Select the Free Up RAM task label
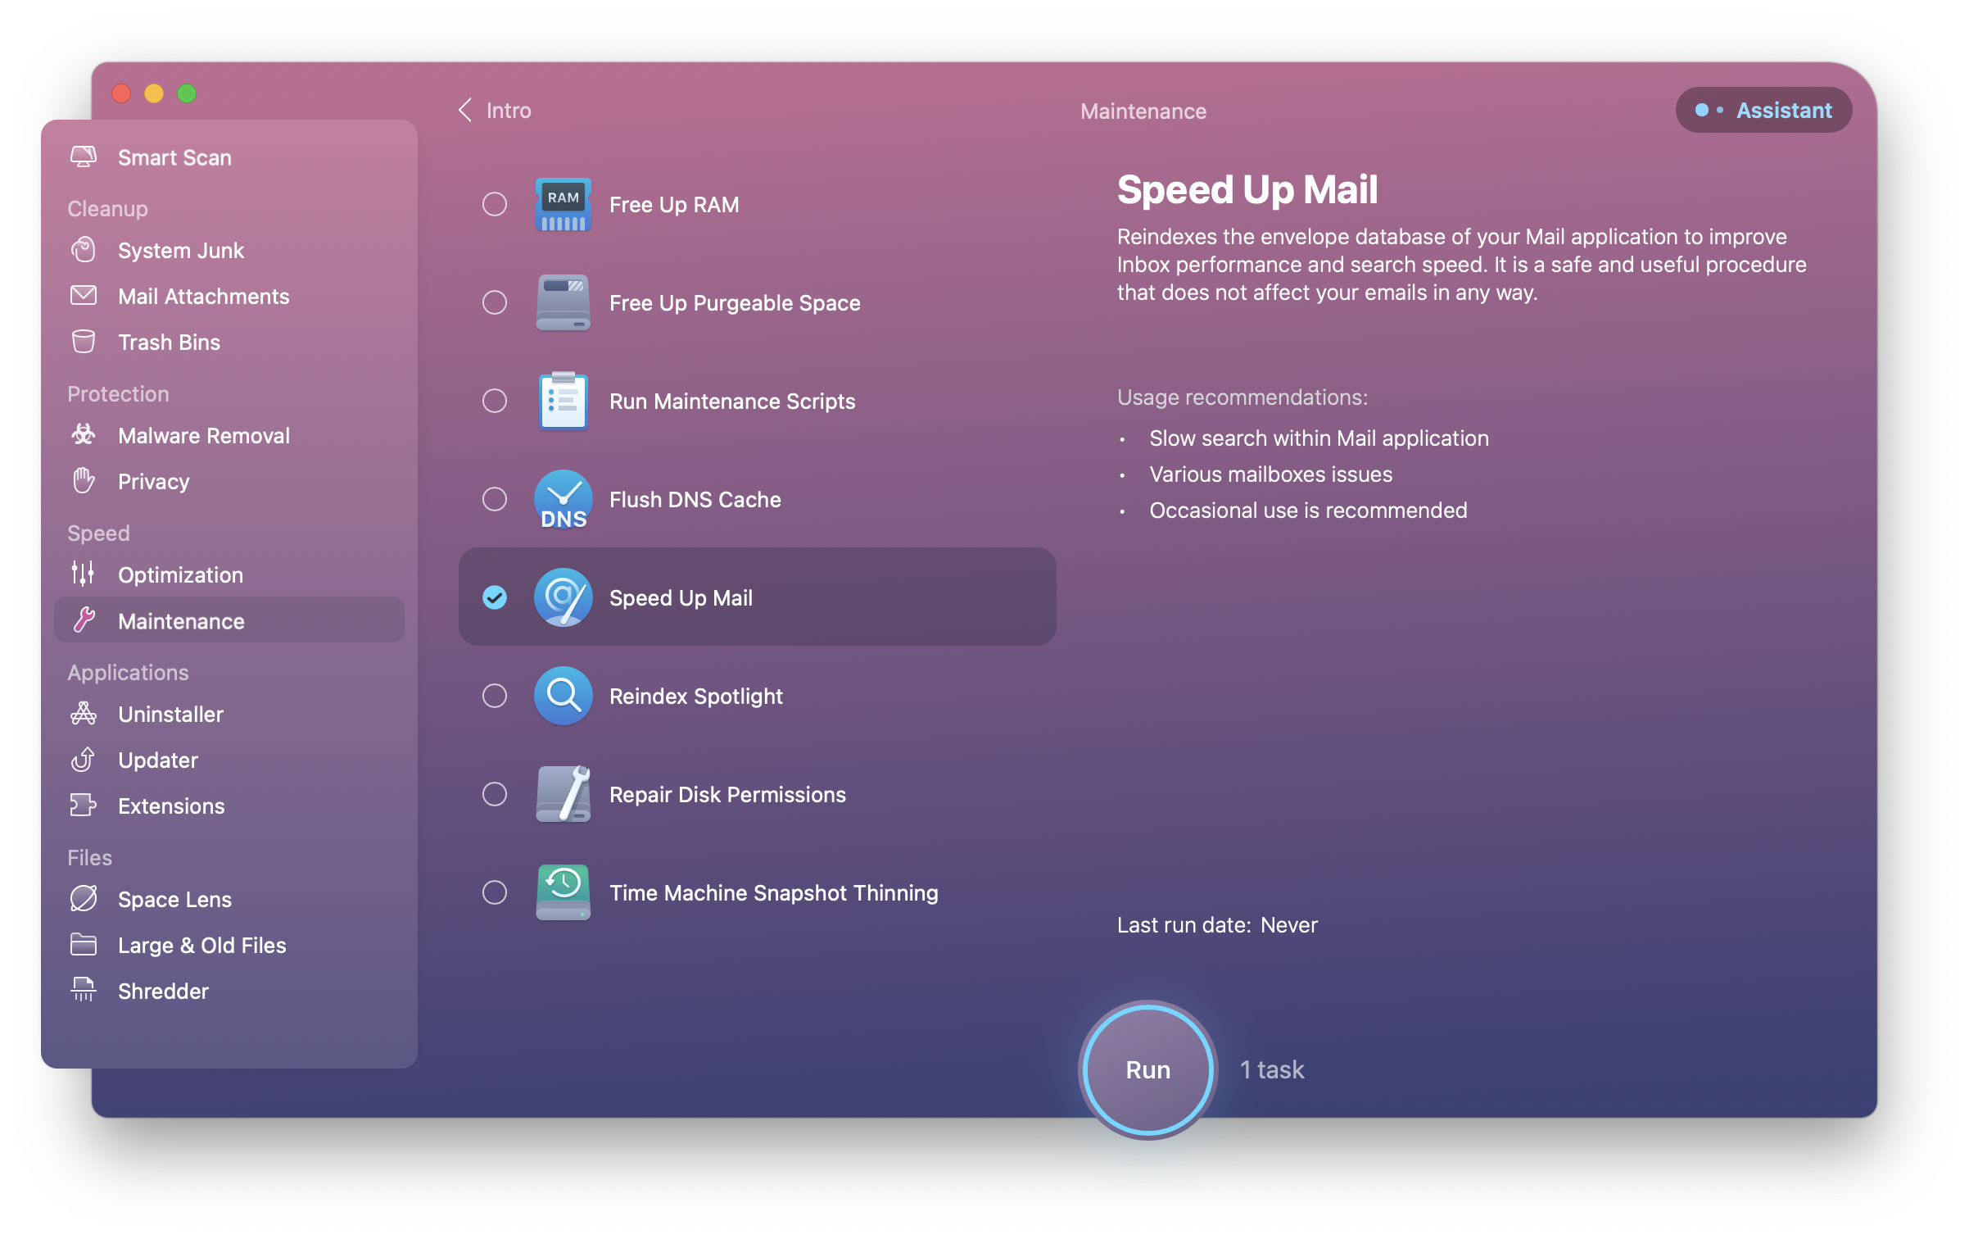Screen dimensions: 1969x1239 coord(674,205)
